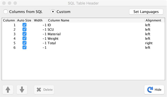The height and width of the screenshot is (97, 167).
Task: Click the Hide button with blue arrow
Action: [154, 90]
